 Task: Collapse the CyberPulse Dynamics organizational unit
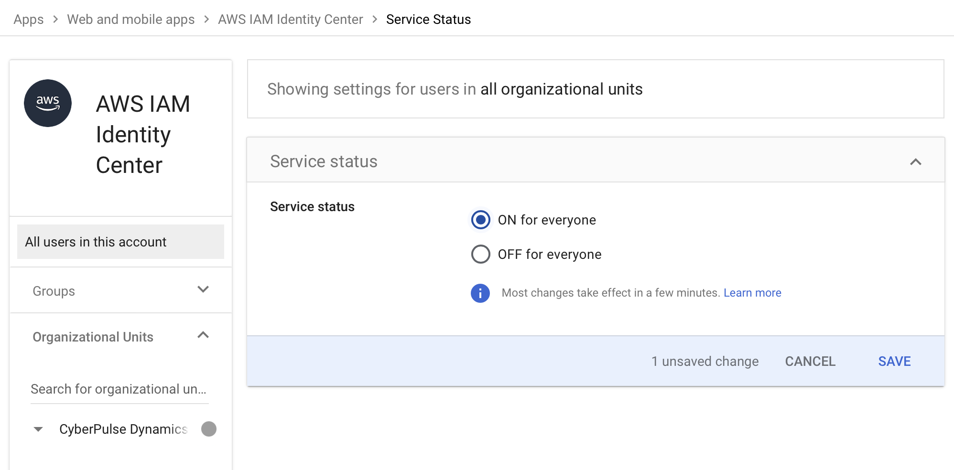pos(39,429)
